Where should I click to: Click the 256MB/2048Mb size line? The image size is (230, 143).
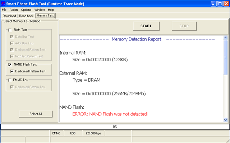pyautogui.click(x=109, y=94)
